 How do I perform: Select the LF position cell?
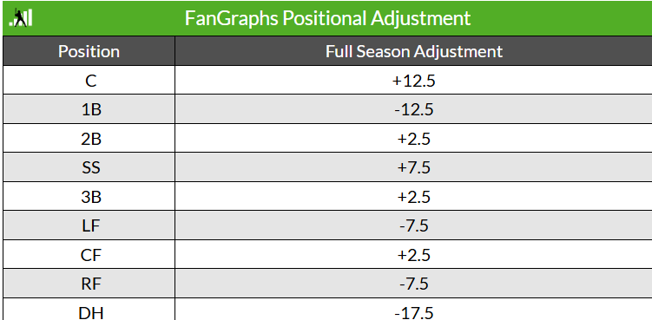click(89, 225)
